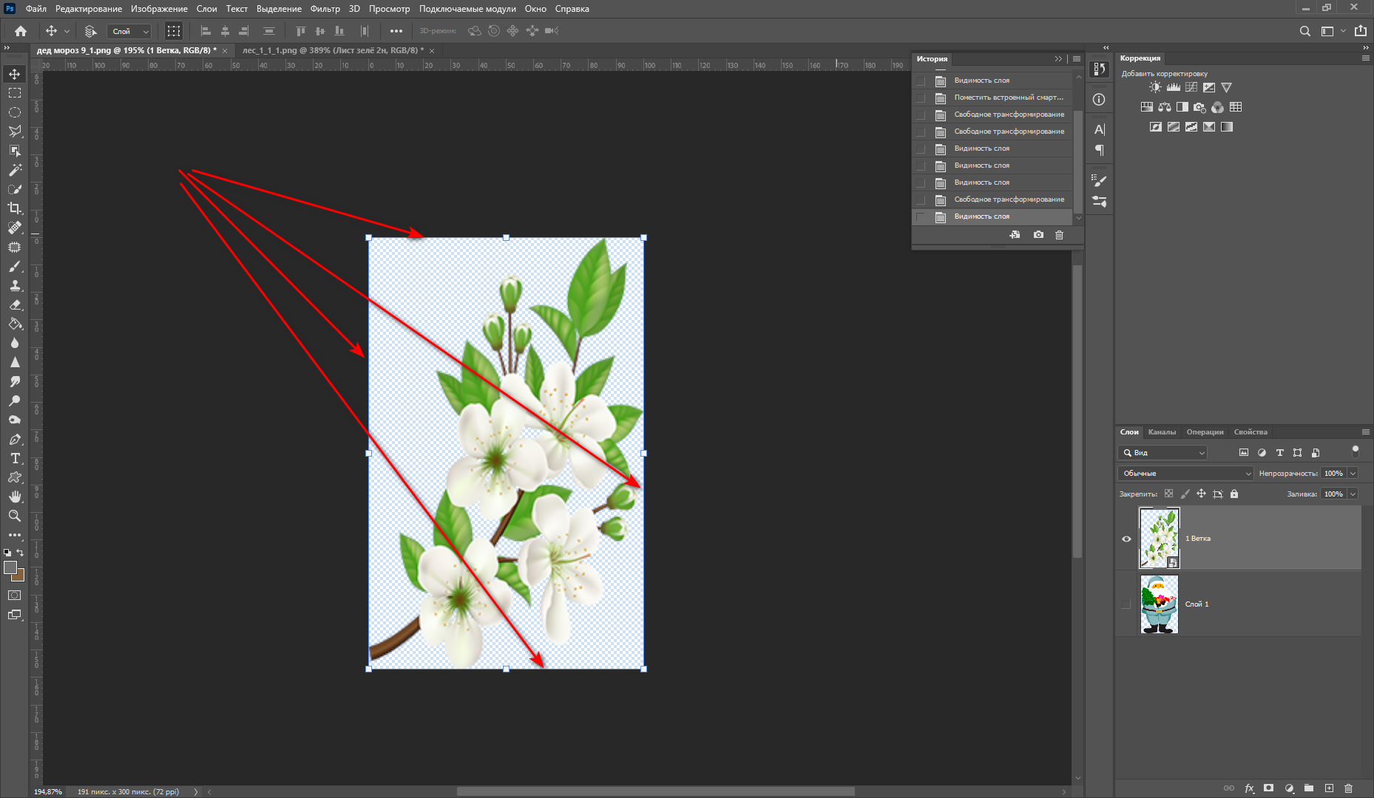
Task: Create new snapshot camera icon in History
Action: pos(1038,235)
